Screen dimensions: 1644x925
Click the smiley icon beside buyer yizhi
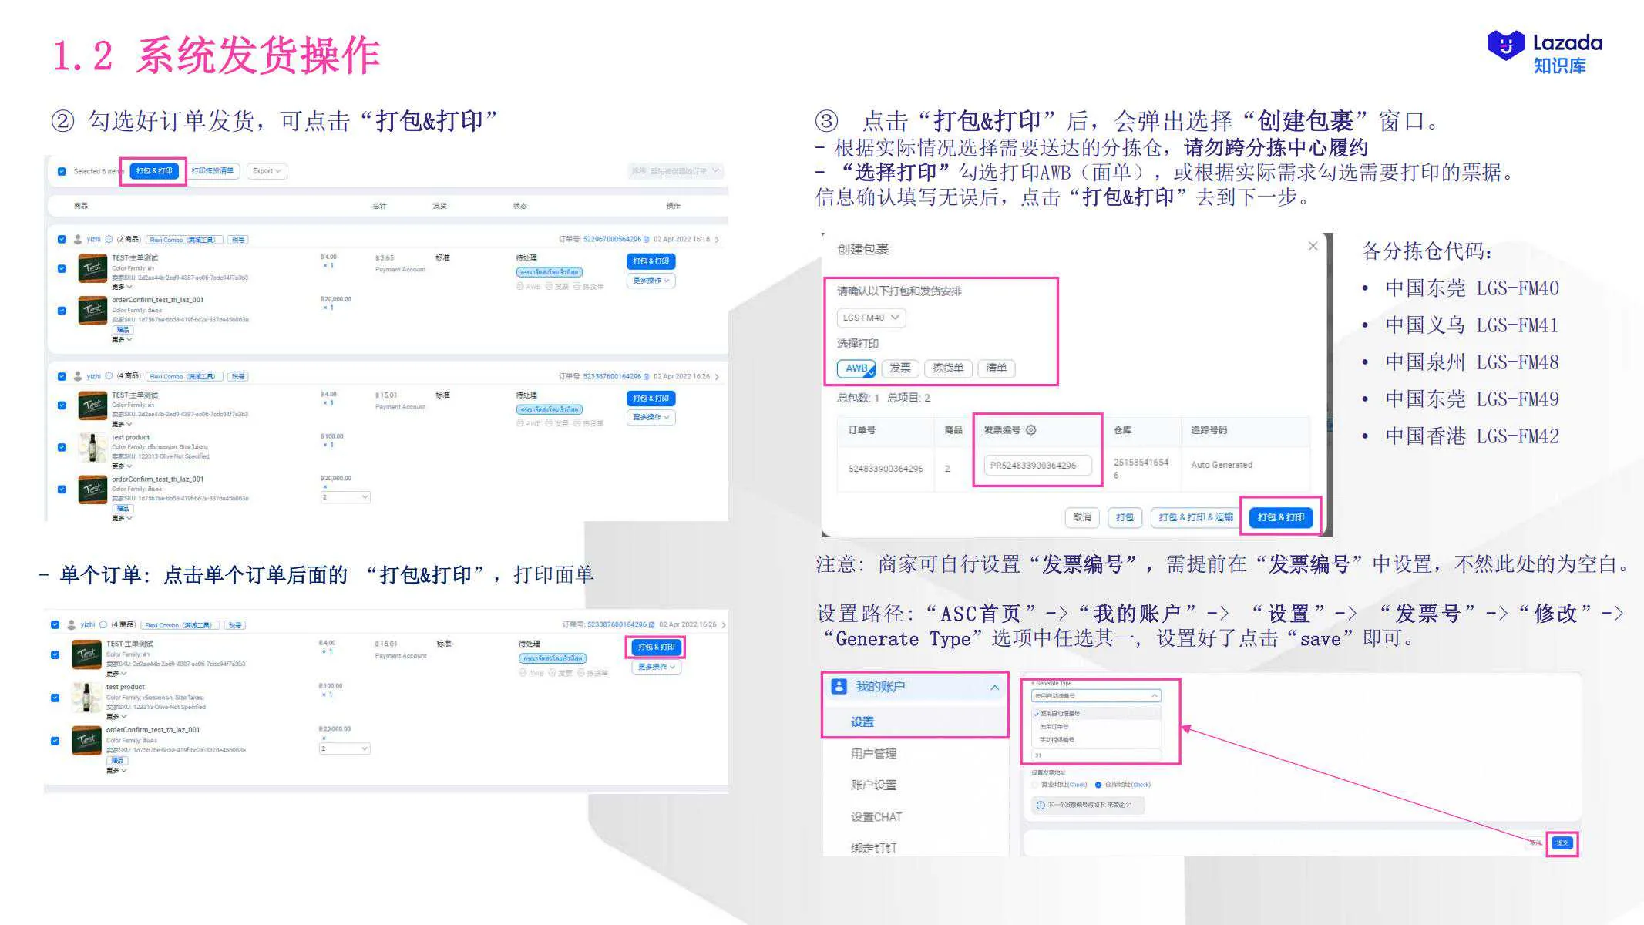click(108, 240)
